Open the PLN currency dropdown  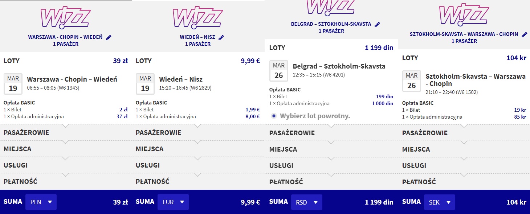tap(41, 202)
